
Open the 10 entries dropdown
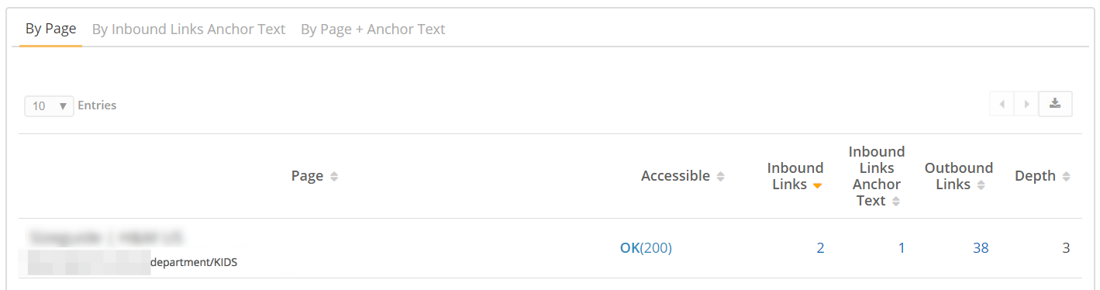click(x=50, y=105)
